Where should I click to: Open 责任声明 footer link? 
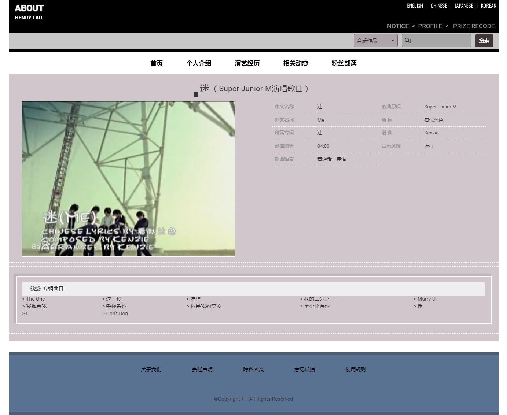click(x=202, y=370)
